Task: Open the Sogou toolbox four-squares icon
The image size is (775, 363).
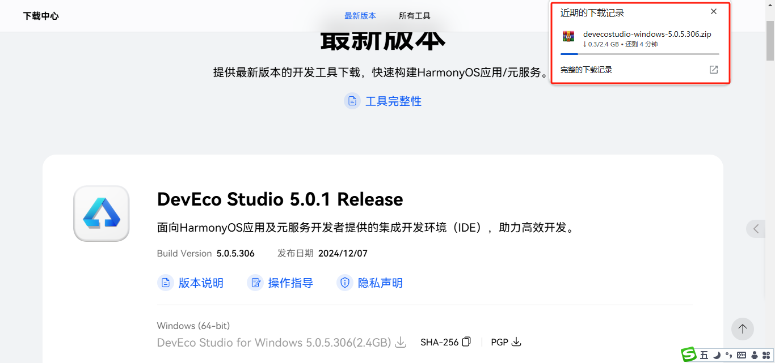Action: tap(766, 355)
